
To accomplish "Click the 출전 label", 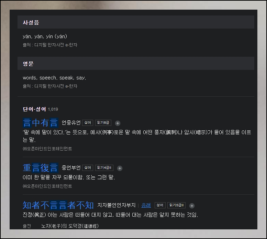I will [27, 226].
